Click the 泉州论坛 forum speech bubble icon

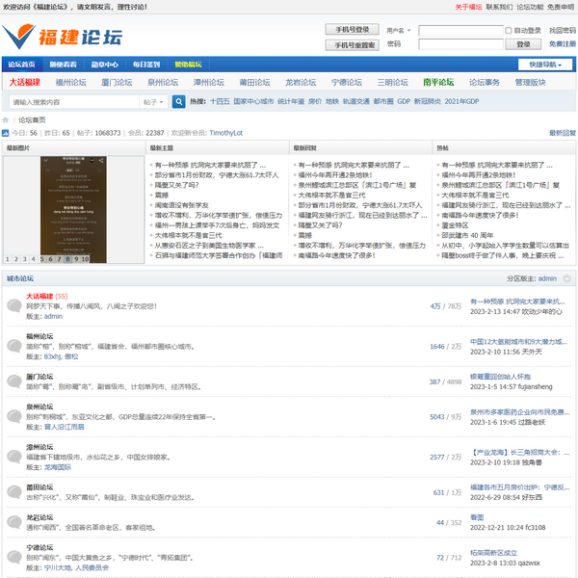(14, 417)
